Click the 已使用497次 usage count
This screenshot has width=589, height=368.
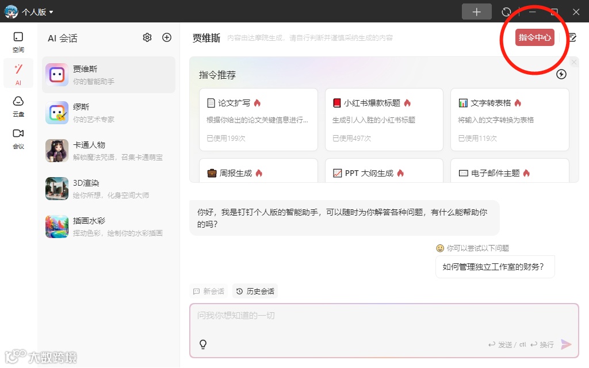pos(351,138)
